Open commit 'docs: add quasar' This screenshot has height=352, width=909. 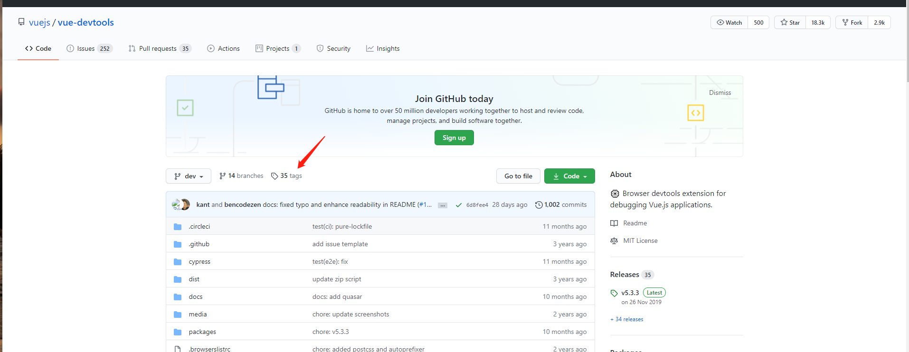click(337, 296)
